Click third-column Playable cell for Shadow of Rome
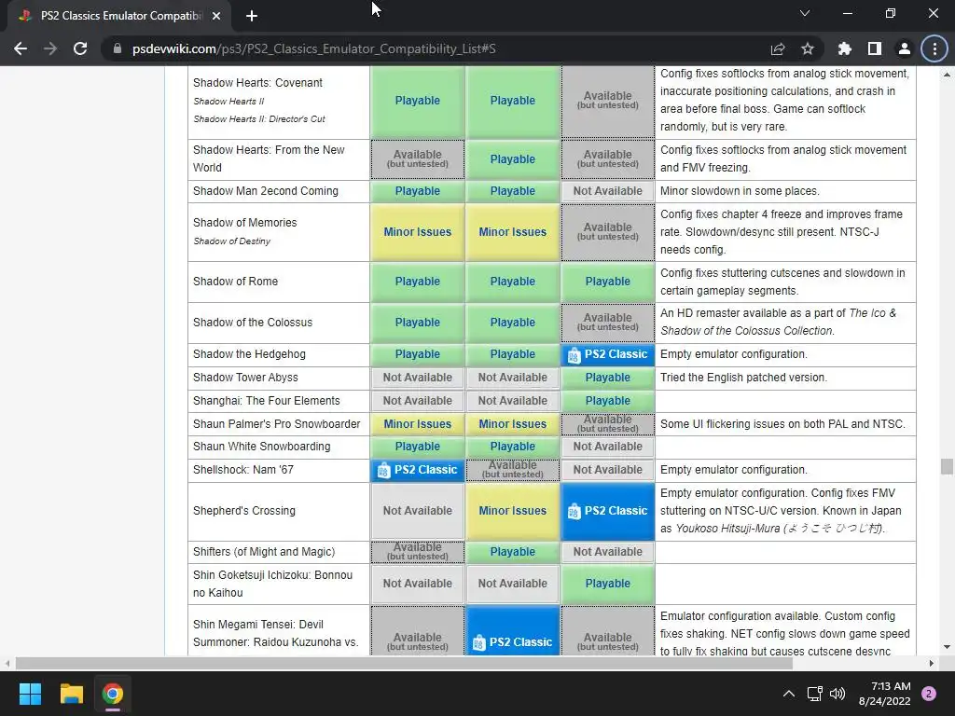Screen dimensions: 955x716 (608, 282)
